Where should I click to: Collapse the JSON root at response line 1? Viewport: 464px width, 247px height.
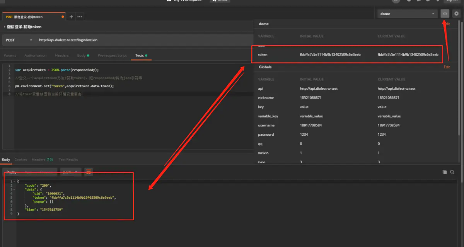click(14, 181)
